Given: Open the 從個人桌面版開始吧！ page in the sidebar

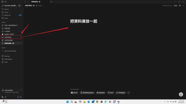Looking at the screenshot, I should point(11,25).
